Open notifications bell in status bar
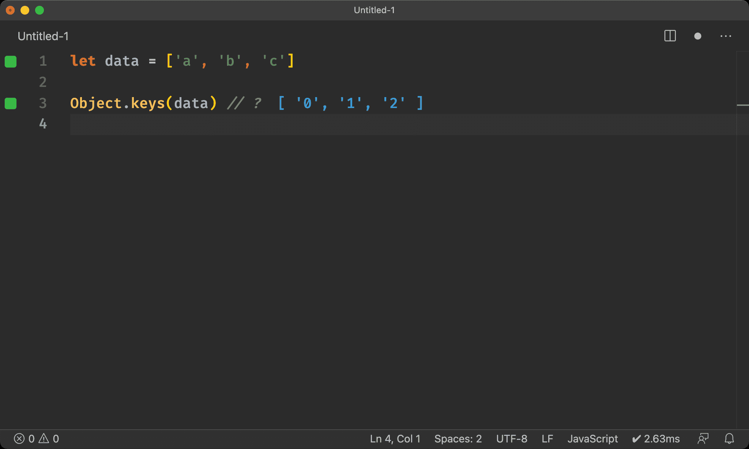This screenshot has height=449, width=749. pyautogui.click(x=729, y=438)
